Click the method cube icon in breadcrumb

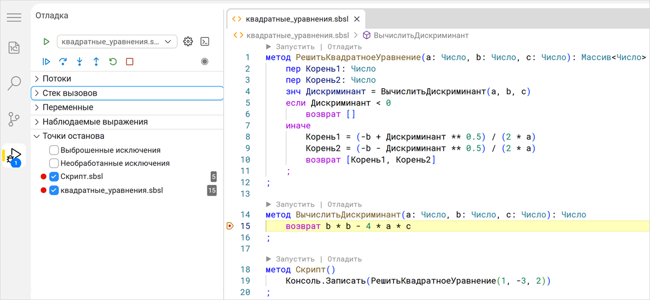[366, 35]
